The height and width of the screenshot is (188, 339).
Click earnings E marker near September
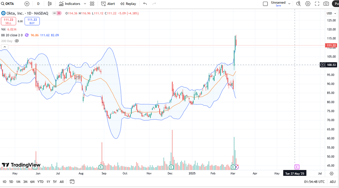[101, 167]
